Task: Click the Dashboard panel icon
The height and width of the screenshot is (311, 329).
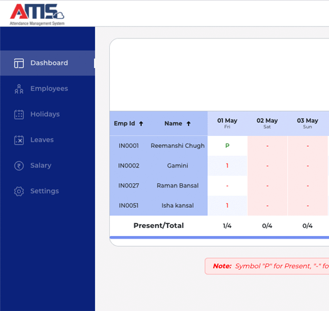Action: [19, 63]
